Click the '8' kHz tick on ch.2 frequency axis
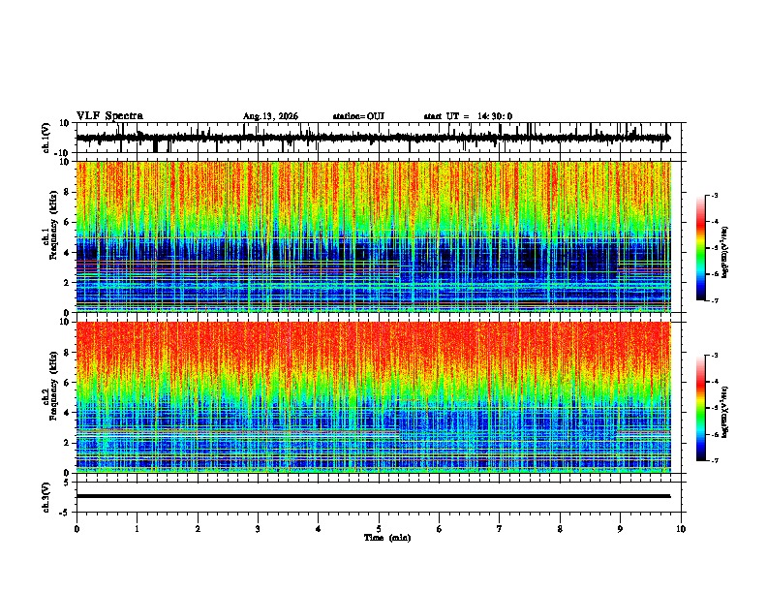Screen dimensions: 767x593 (x=68, y=353)
